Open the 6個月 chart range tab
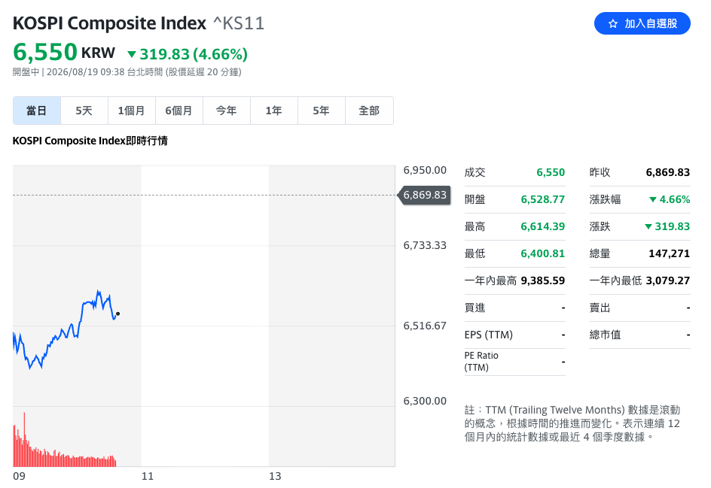This screenshot has width=711, height=488. pos(179,111)
